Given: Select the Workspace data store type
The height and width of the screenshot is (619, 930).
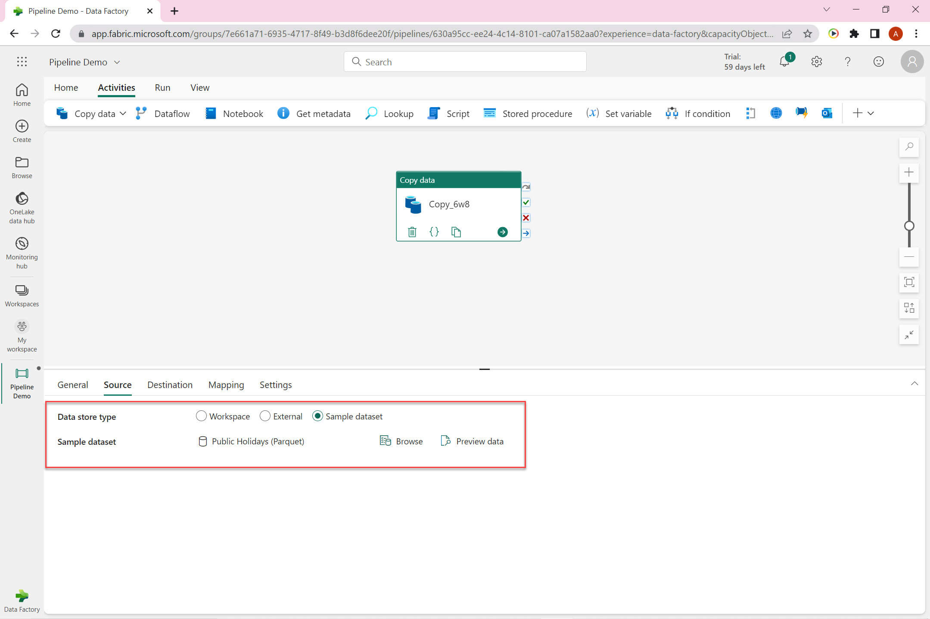Looking at the screenshot, I should (x=201, y=416).
